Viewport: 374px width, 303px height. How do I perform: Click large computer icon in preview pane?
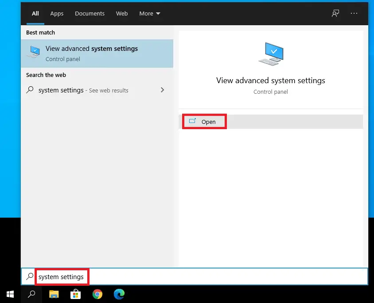tap(271, 54)
